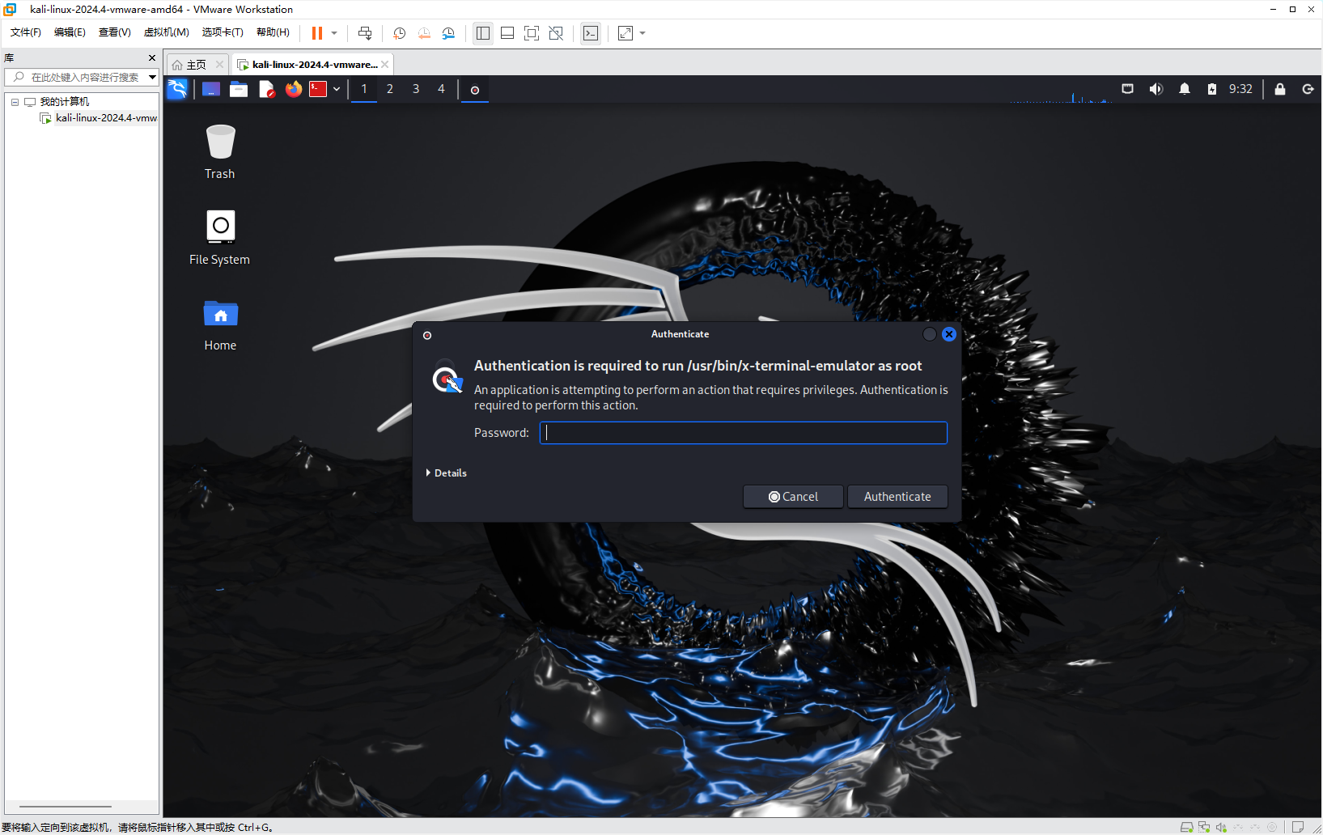
Task: Open the 帮助(H) menu
Action: point(273,32)
